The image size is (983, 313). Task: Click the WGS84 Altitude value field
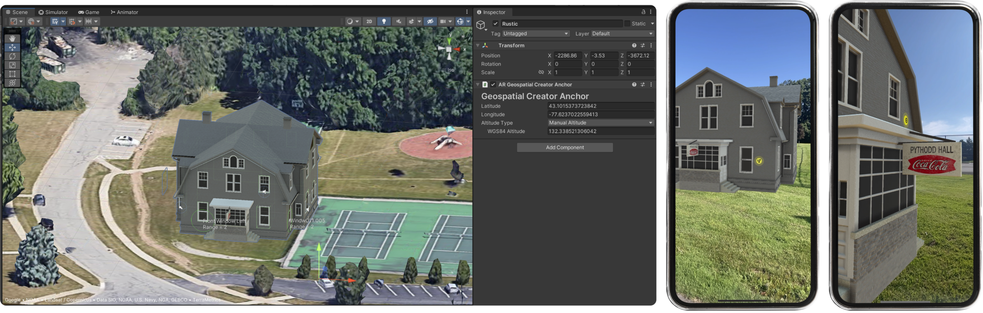[x=601, y=131]
